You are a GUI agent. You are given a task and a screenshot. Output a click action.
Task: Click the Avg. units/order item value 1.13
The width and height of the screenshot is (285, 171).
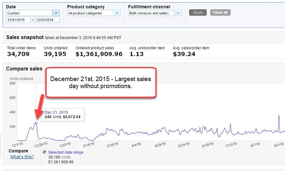(x=136, y=54)
